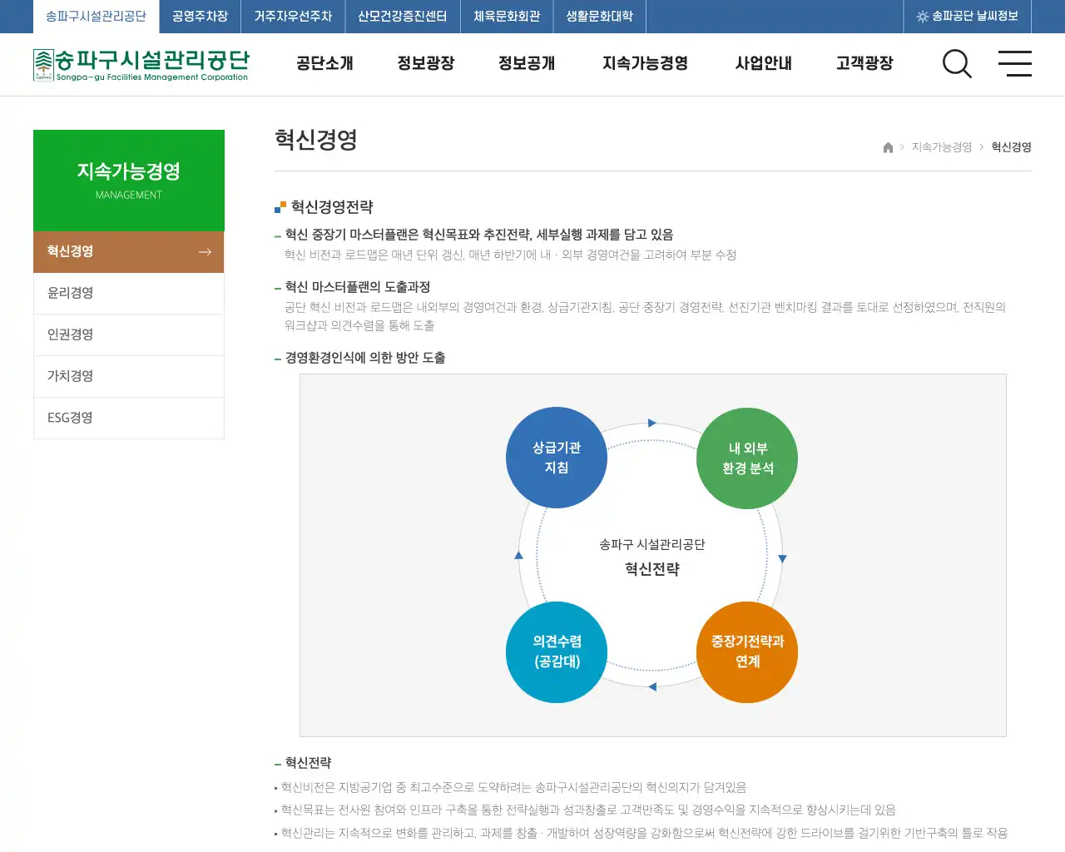
Task: Switch to the 공영주차장 tab
Action: point(199,16)
